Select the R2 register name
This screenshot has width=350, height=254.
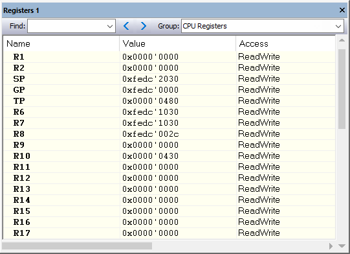coord(19,68)
